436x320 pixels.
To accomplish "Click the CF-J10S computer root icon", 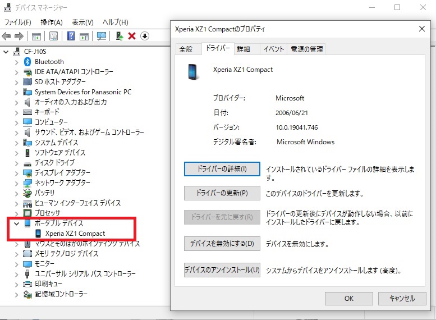I will (17, 52).
